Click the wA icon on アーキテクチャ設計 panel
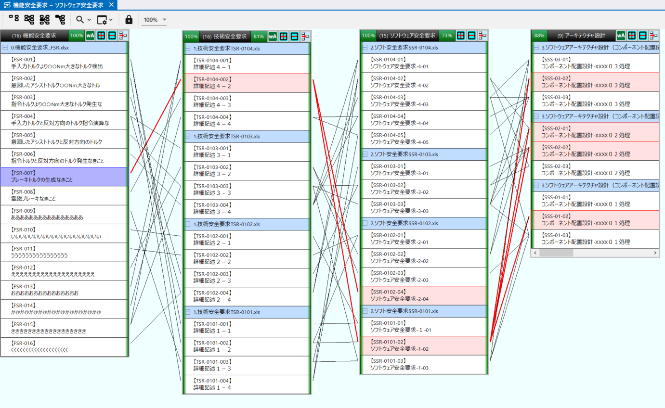Viewport: 665px width, 408px height. coord(621,36)
